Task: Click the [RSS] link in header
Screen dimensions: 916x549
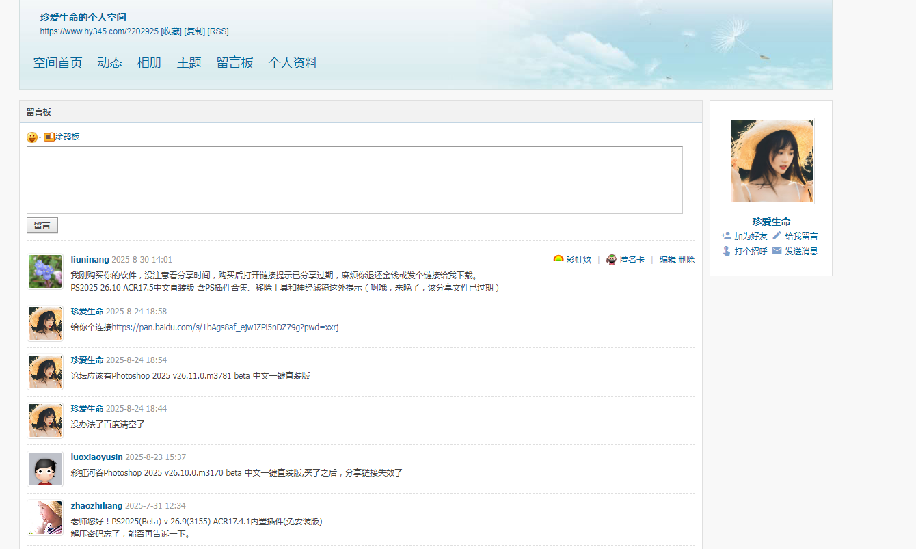Action: (x=218, y=31)
